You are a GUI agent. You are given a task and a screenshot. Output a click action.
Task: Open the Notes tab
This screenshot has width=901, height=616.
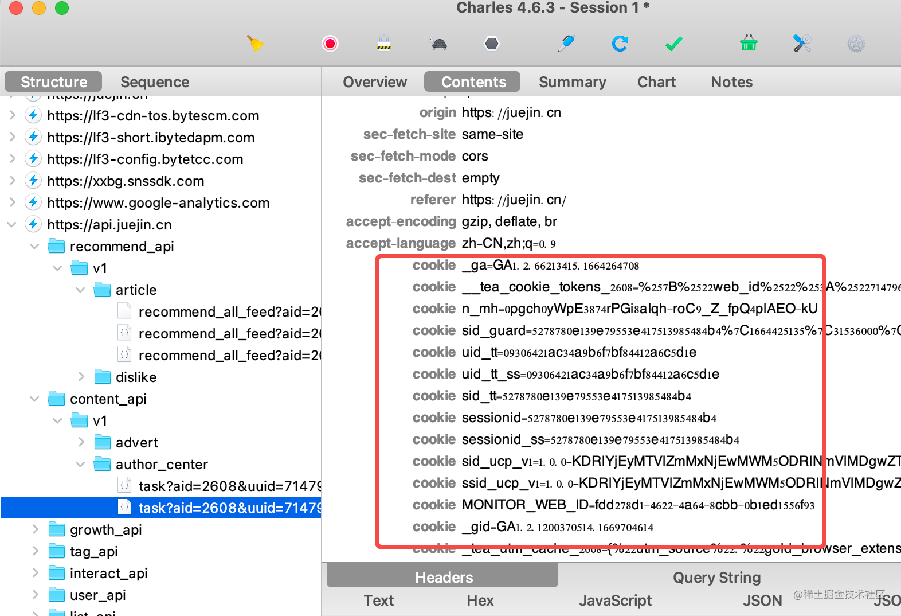coord(731,82)
